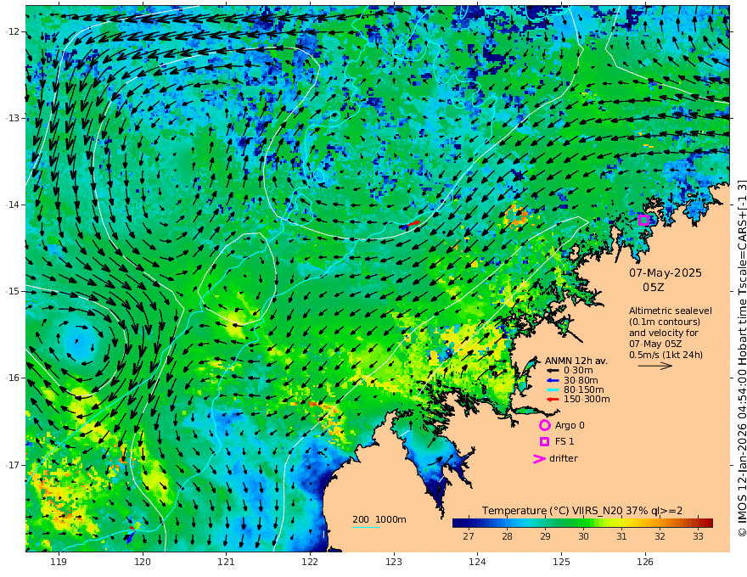Click the 125 longitude axis label
Screen dimensions: 747x577
pos(562,562)
